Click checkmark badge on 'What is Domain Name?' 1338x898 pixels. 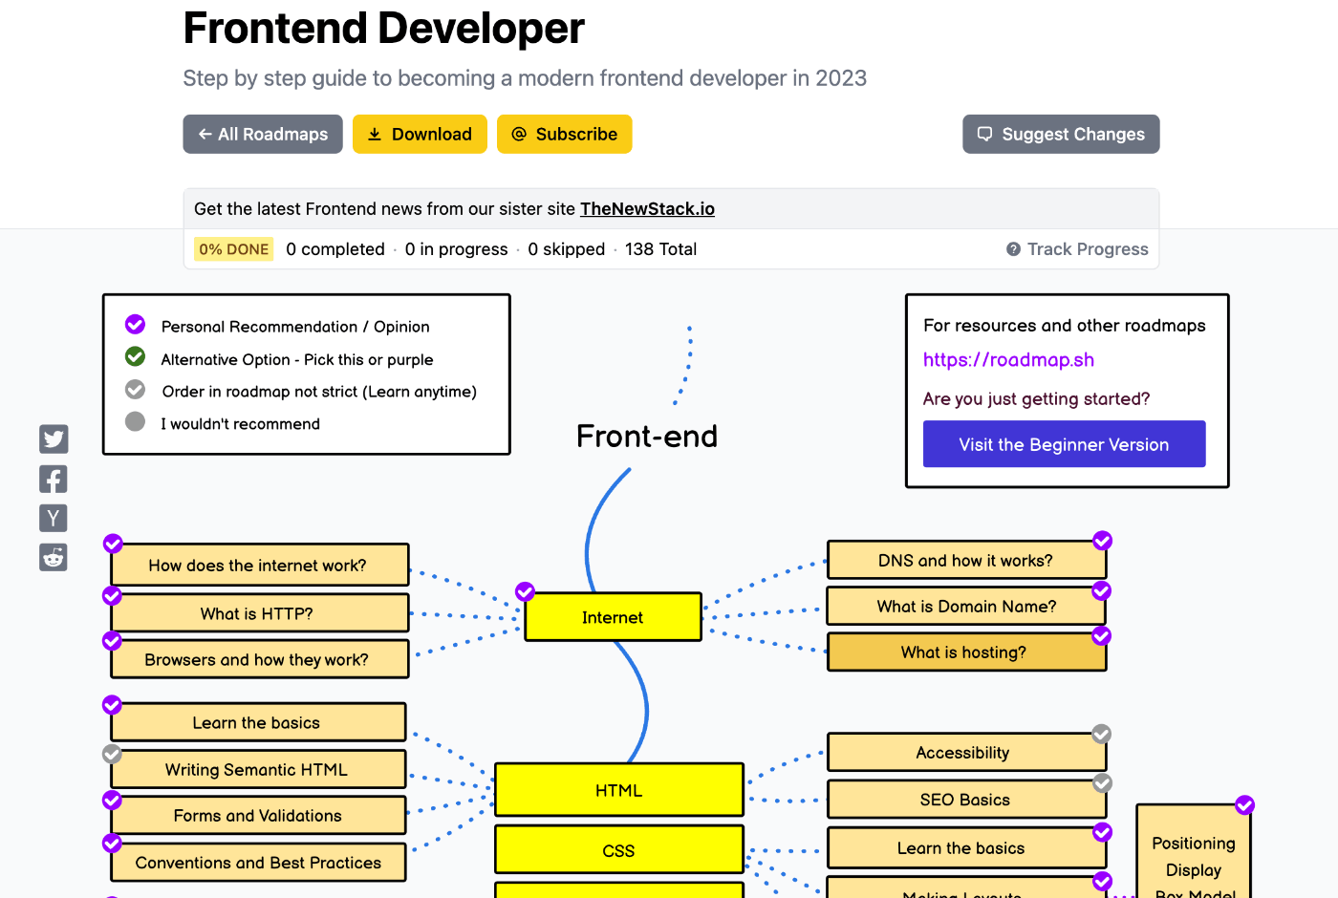coord(1101,590)
